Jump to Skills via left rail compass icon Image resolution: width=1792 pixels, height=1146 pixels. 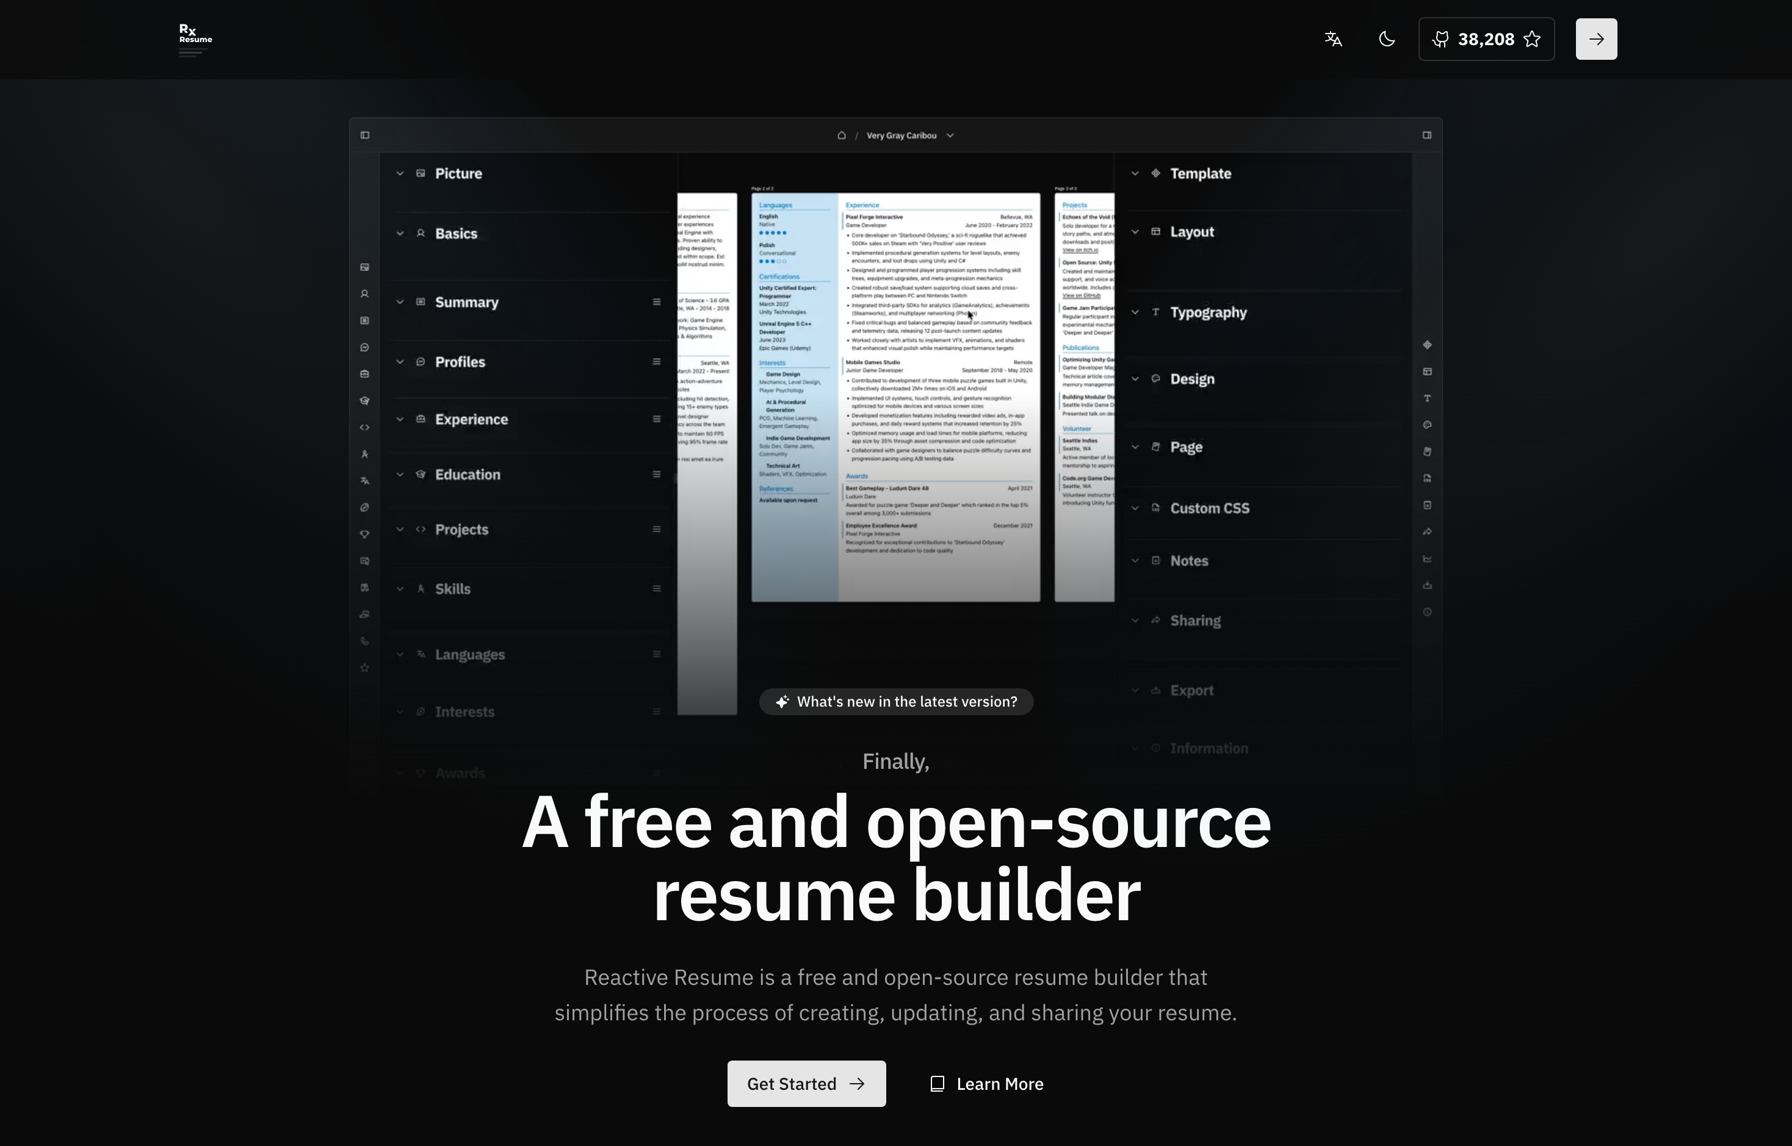[364, 455]
